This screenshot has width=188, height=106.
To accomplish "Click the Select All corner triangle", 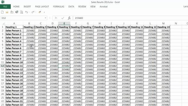I will coord(4,24).
